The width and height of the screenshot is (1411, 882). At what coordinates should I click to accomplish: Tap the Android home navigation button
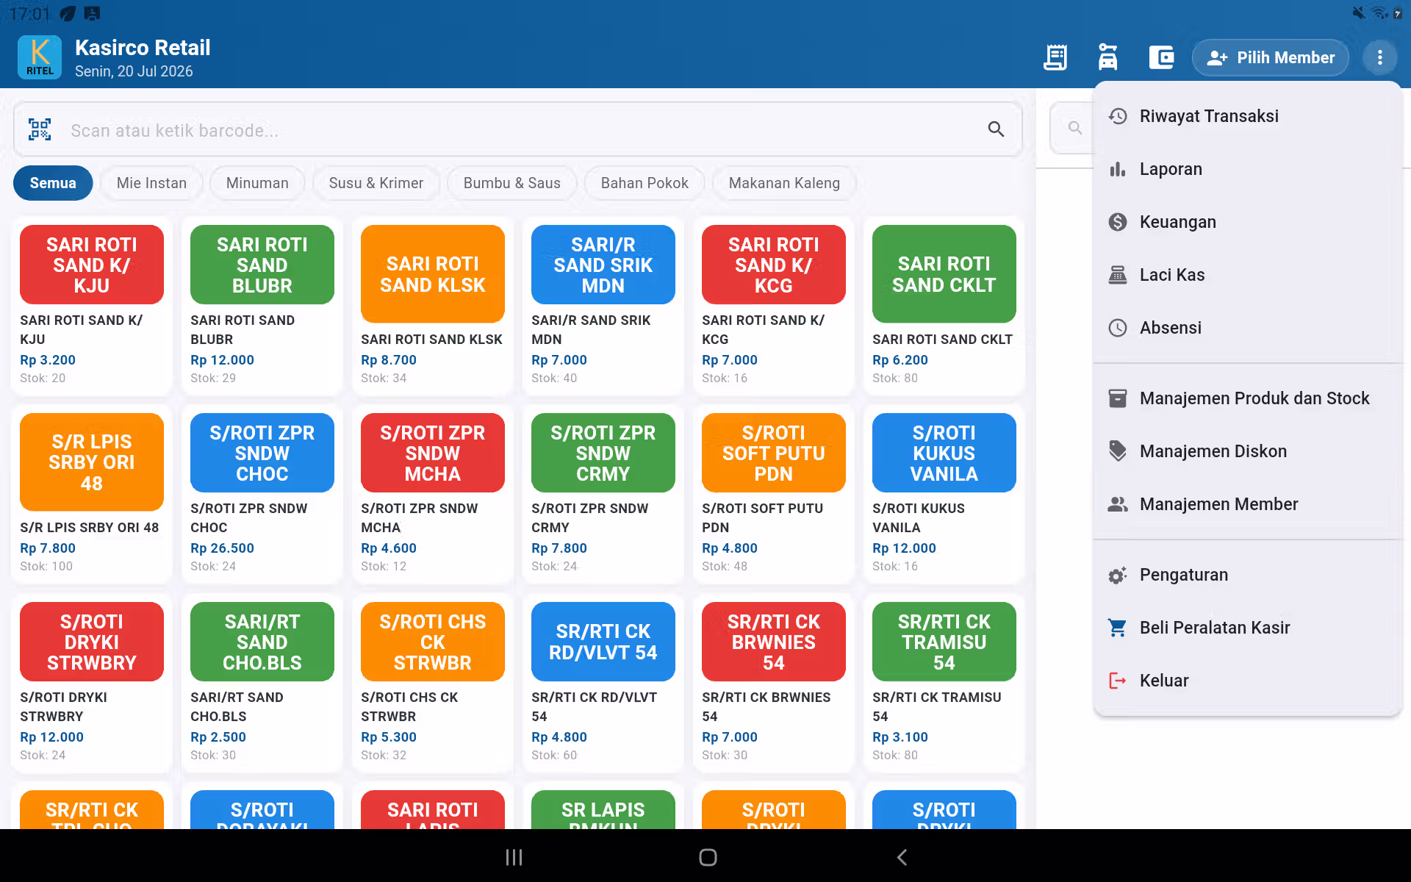pos(708,857)
